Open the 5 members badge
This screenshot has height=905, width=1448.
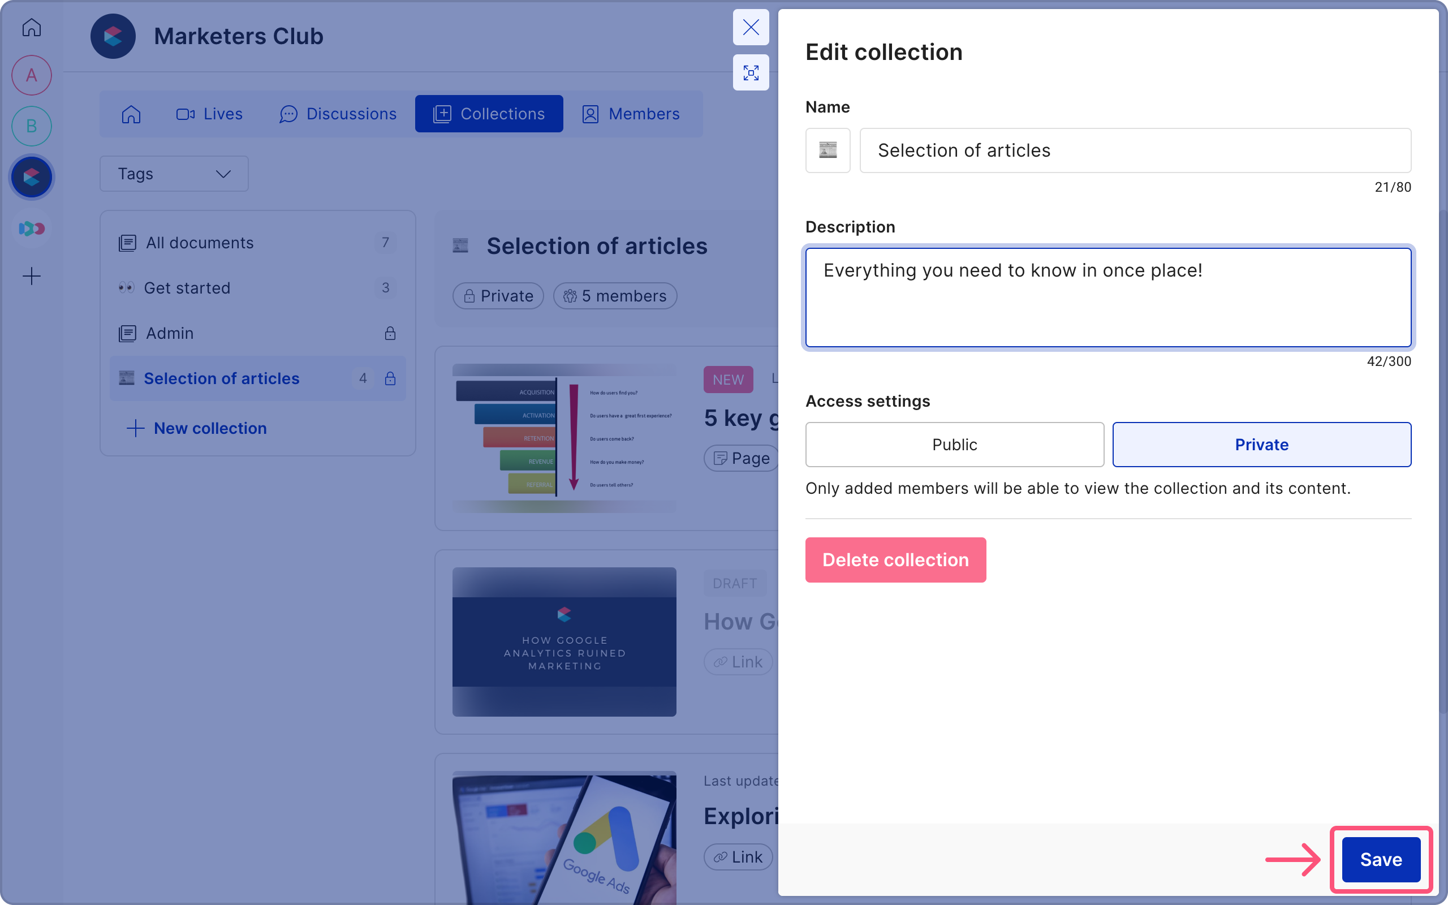click(614, 295)
